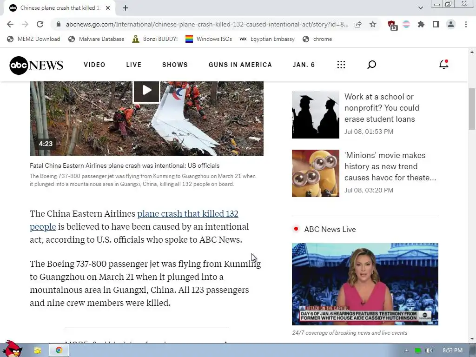Open the green tray status icon
This screenshot has width=476, height=357.
coord(418,350)
